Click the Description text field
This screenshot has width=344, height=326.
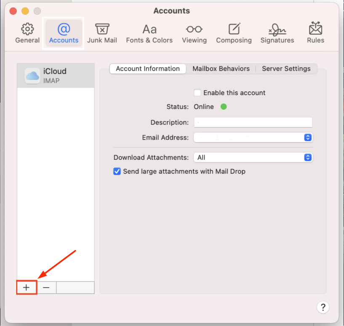pos(253,122)
